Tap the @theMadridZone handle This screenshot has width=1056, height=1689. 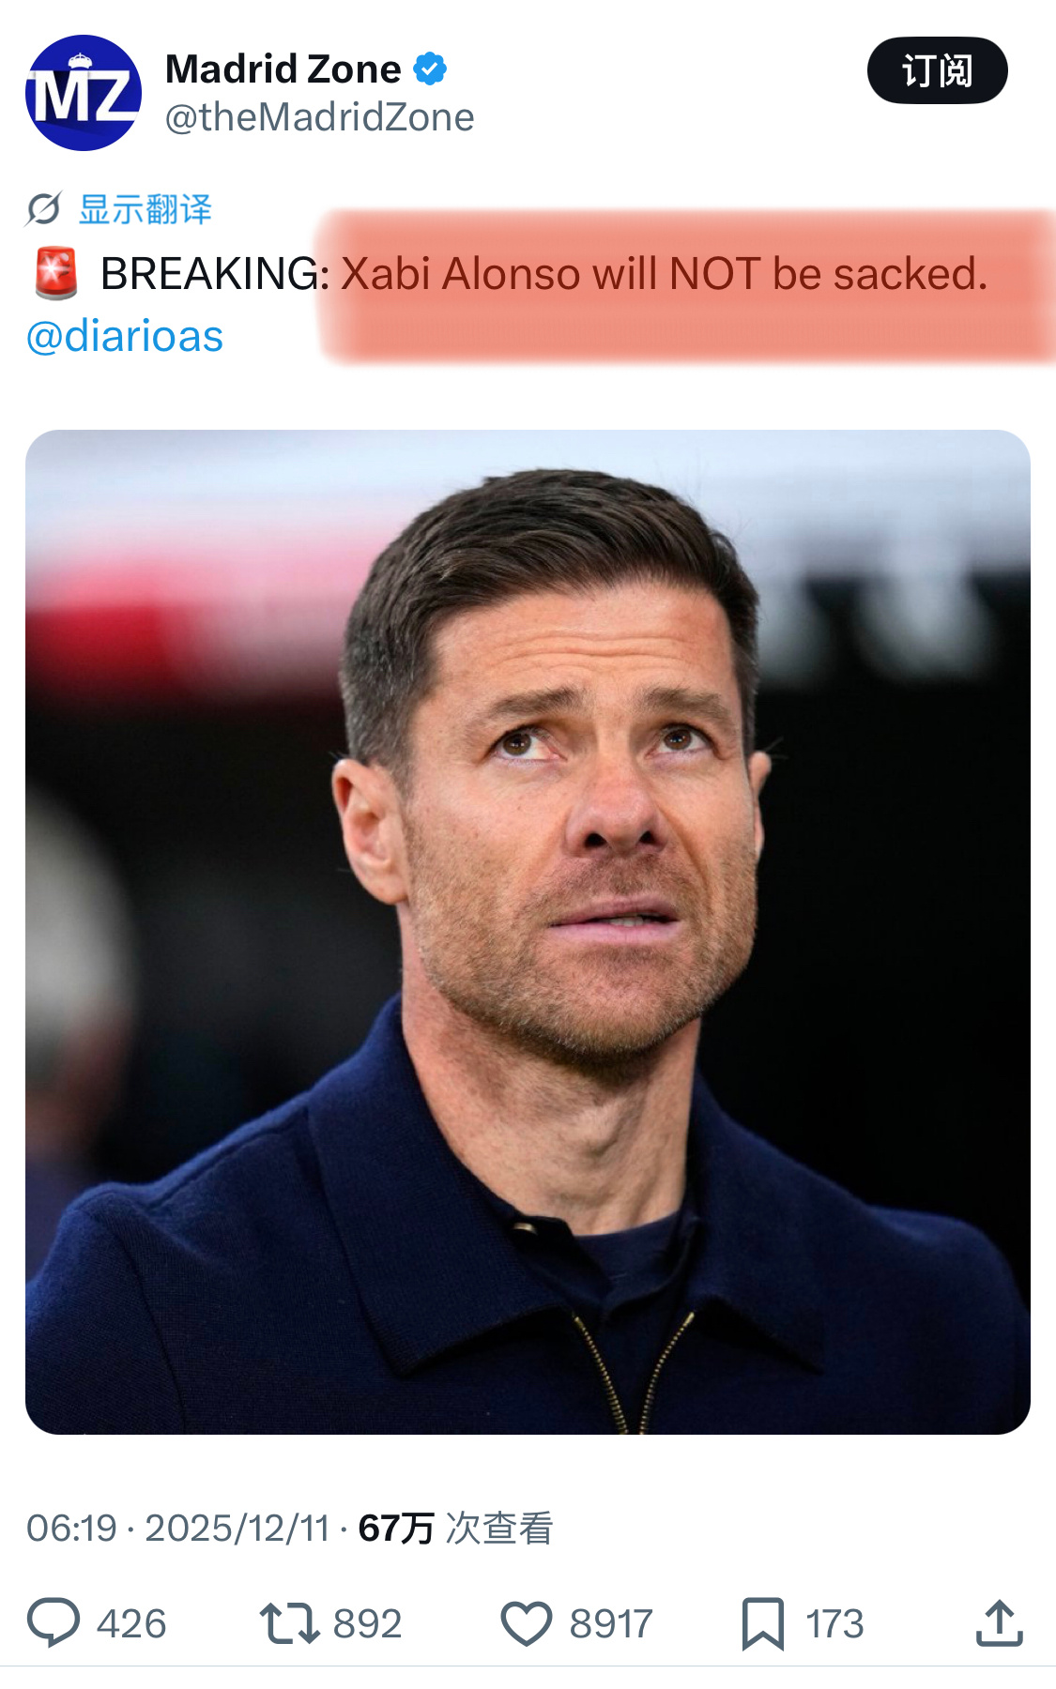(x=320, y=117)
